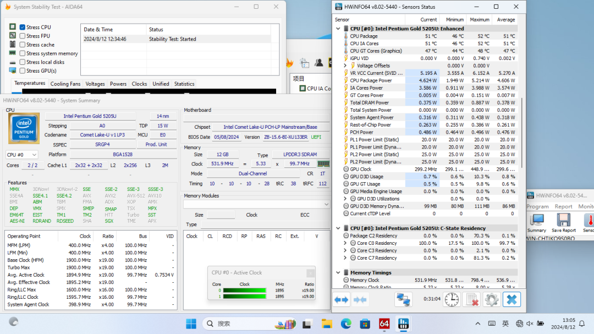Viewport: 594px width, 334px height.
Task: Click Save Report icon in HWiNFO toolbar
Action: [563, 220]
